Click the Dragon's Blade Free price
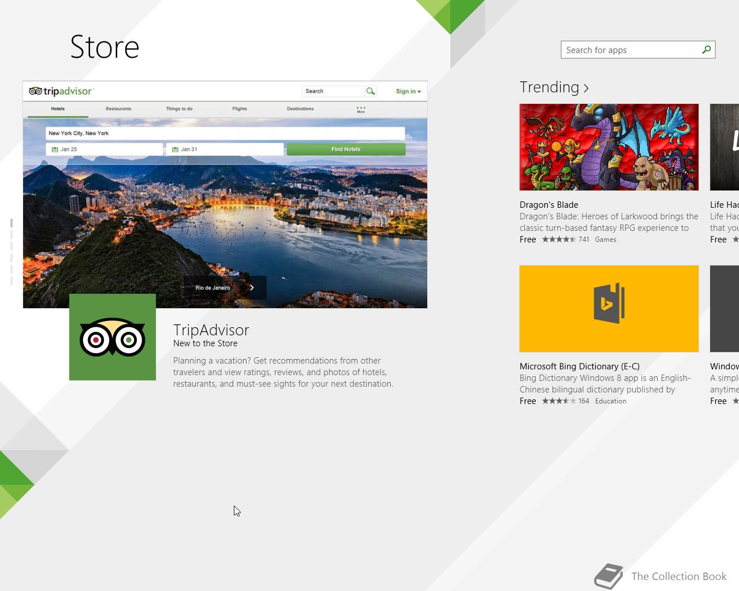The width and height of the screenshot is (739, 591). [x=528, y=240]
